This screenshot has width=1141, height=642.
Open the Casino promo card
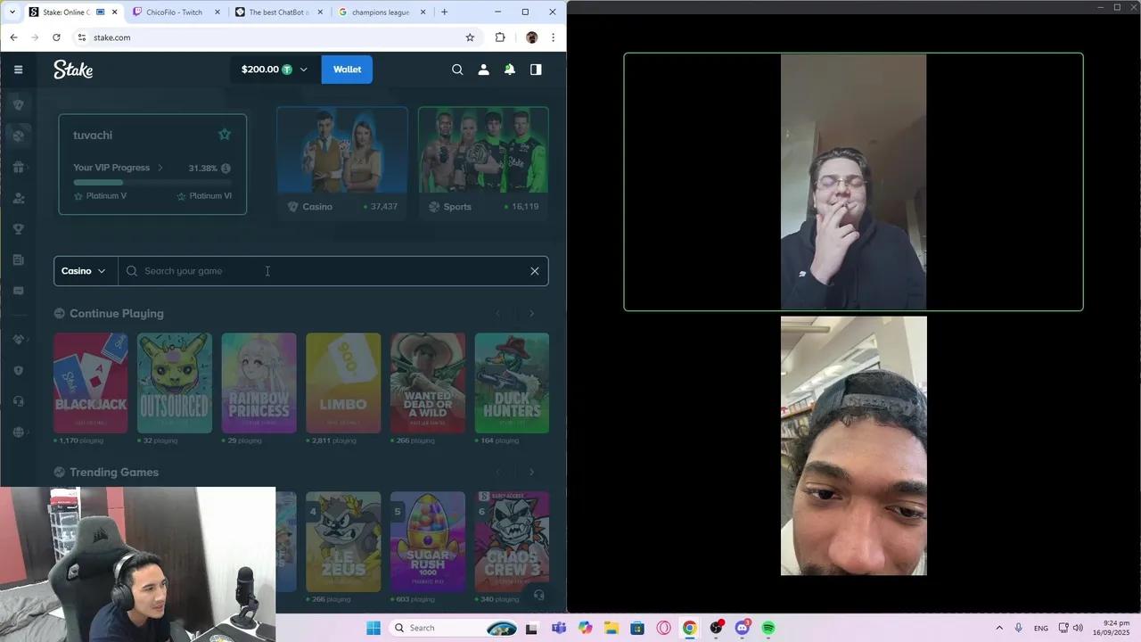(342, 162)
